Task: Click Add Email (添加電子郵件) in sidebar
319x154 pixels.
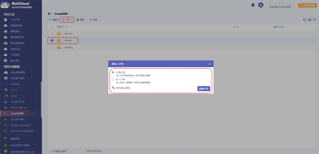Action: (x=18, y=78)
